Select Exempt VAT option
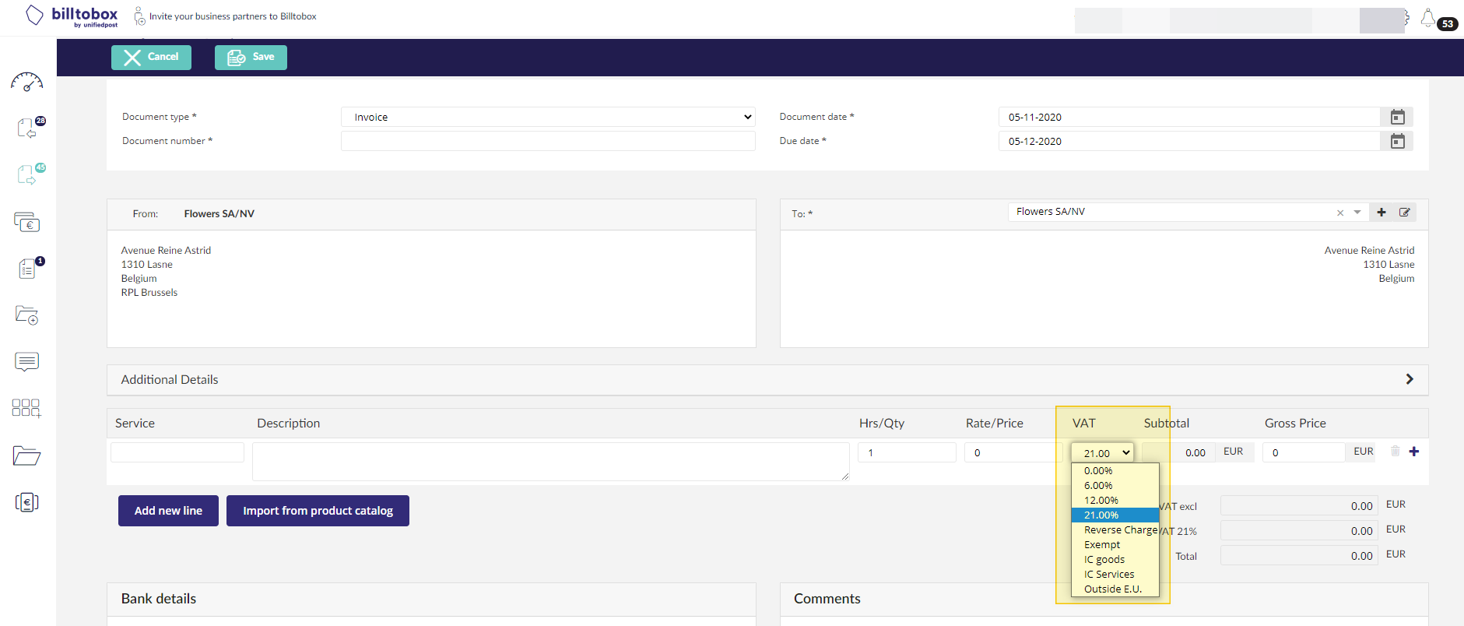Viewport: 1464px width, 626px height. (x=1115, y=545)
